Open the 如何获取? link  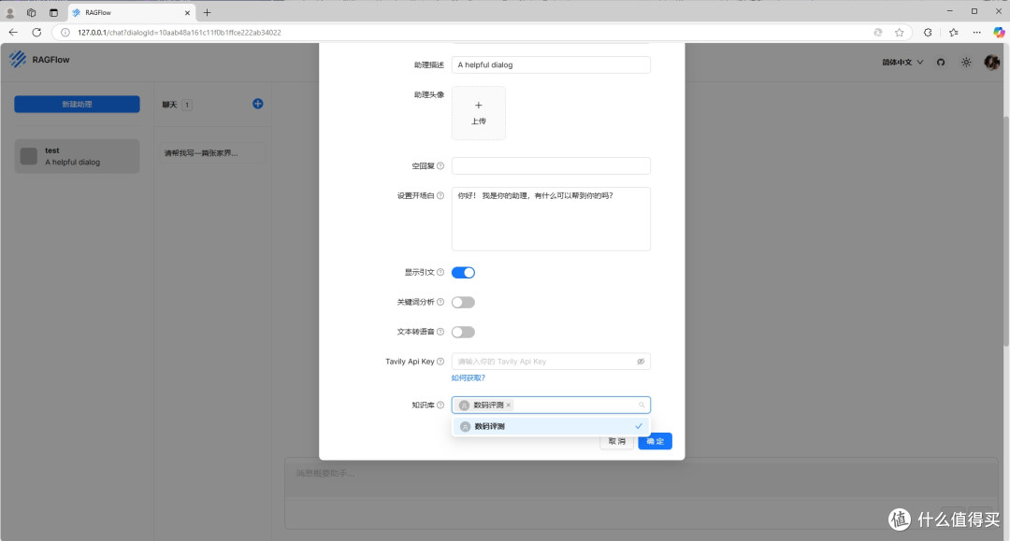click(469, 378)
